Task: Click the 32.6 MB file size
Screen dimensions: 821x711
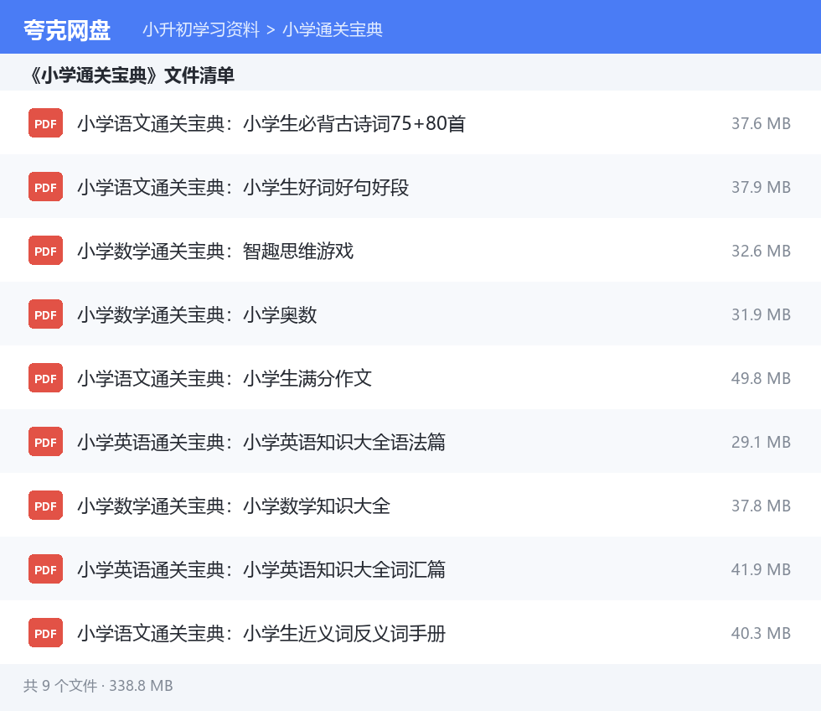Action: [761, 251]
